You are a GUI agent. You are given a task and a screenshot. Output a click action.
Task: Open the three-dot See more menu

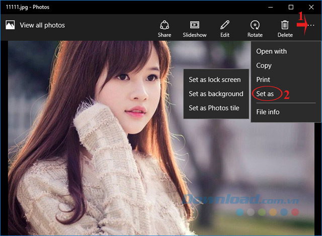pos(311,25)
